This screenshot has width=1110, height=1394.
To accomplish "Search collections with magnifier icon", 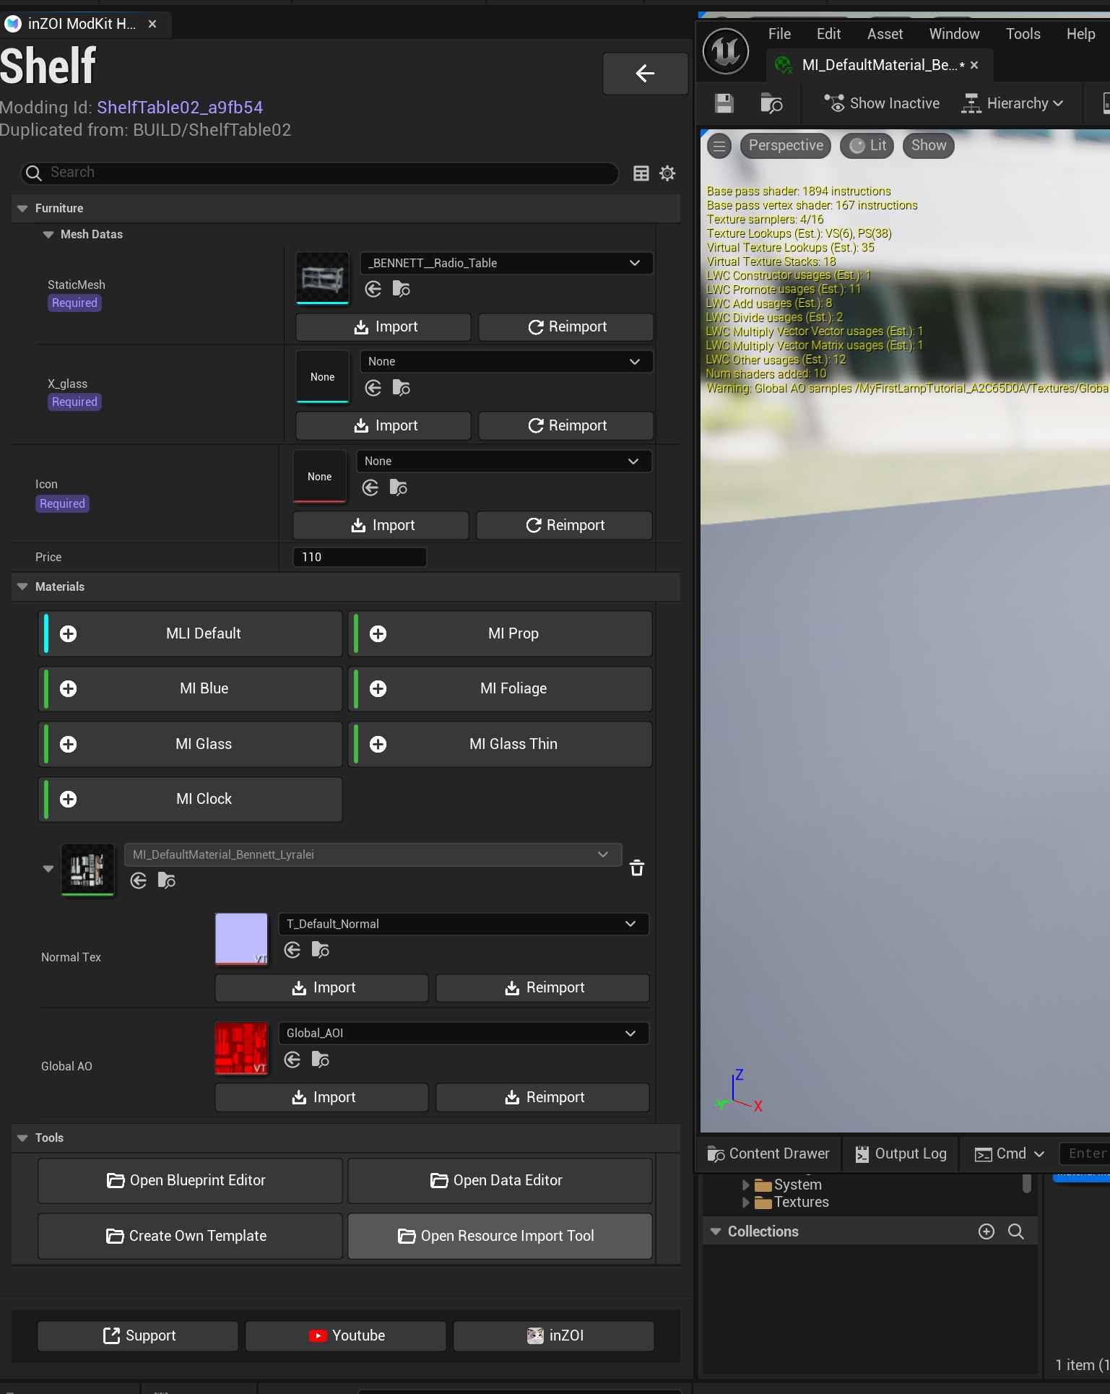I will (x=1016, y=1231).
